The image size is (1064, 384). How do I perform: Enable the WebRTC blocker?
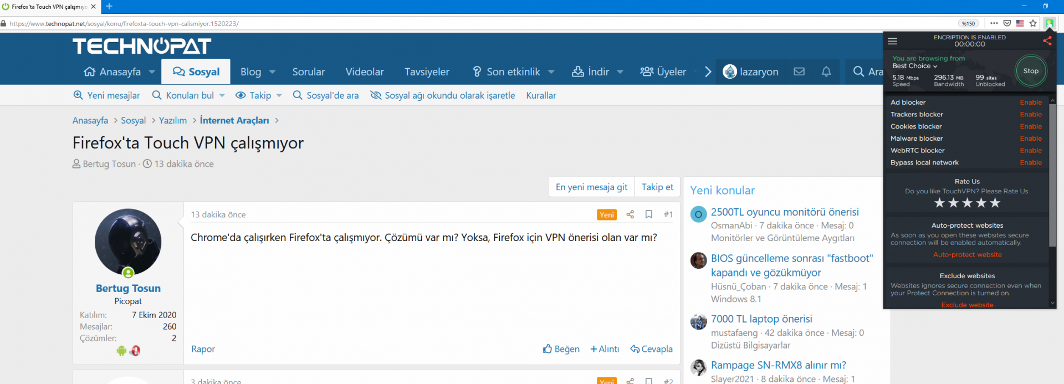pos(1031,151)
